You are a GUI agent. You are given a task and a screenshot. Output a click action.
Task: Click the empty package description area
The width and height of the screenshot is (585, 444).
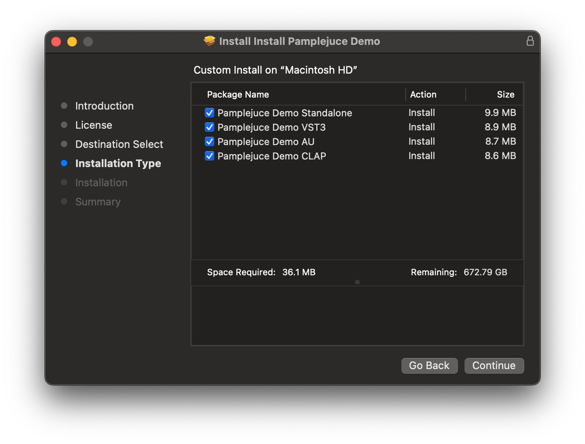pos(357,316)
